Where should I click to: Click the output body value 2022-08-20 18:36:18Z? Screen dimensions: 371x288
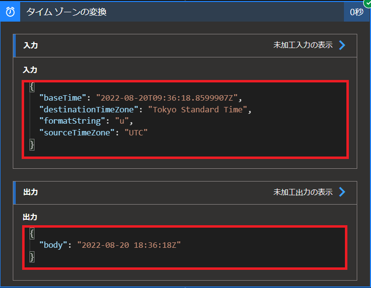click(x=129, y=245)
